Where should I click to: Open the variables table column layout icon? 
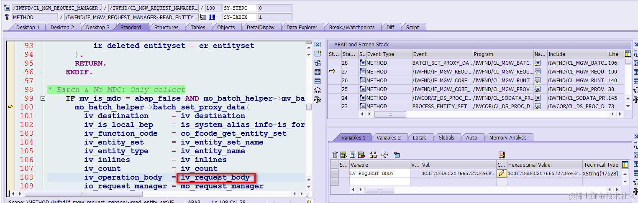(x=625, y=165)
